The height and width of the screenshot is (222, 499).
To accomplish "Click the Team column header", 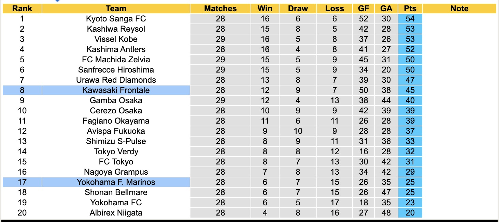I will click(x=116, y=9).
